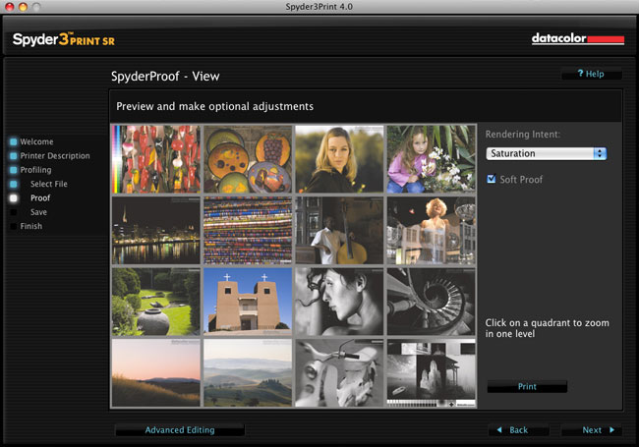Viewport: 639px width, 447px height.
Task: Zoom into the man with cello image
Action: point(339,231)
